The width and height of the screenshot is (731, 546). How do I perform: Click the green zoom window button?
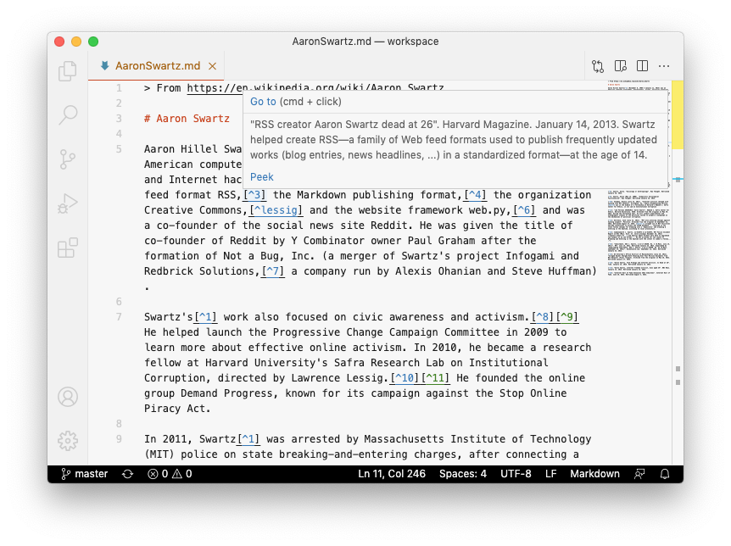point(93,42)
